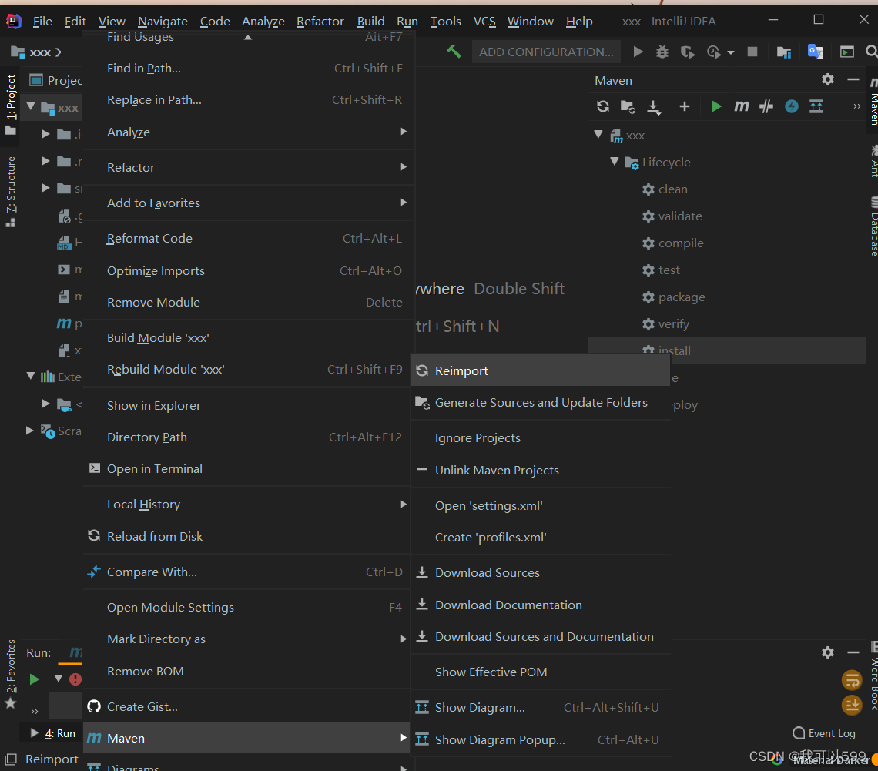The width and height of the screenshot is (878, 771).
Task: Select Show Effective POM
Action: [x=541, y=672]
